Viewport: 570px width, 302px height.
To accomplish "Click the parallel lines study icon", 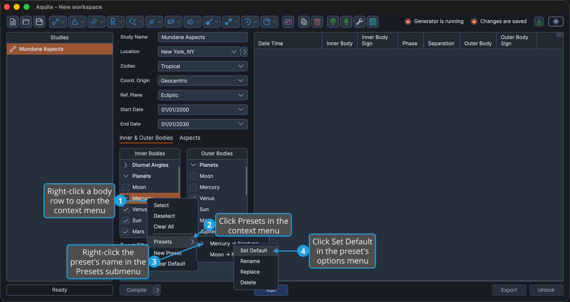I will point(96,22).
